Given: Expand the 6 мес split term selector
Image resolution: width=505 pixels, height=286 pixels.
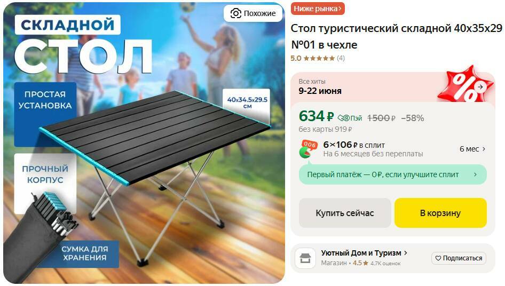Looking at the screenshot, I should tap(472, 149).
